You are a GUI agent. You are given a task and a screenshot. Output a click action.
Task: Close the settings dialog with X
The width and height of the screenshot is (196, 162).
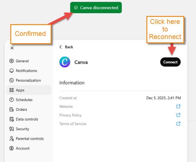pos(12,48)
